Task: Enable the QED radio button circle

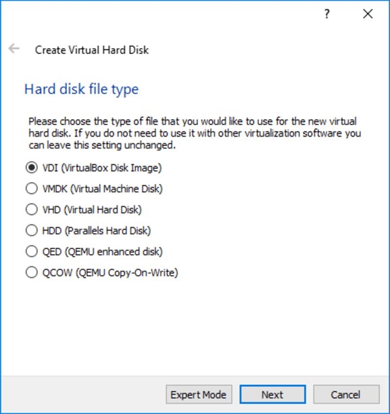Action: 31,252
